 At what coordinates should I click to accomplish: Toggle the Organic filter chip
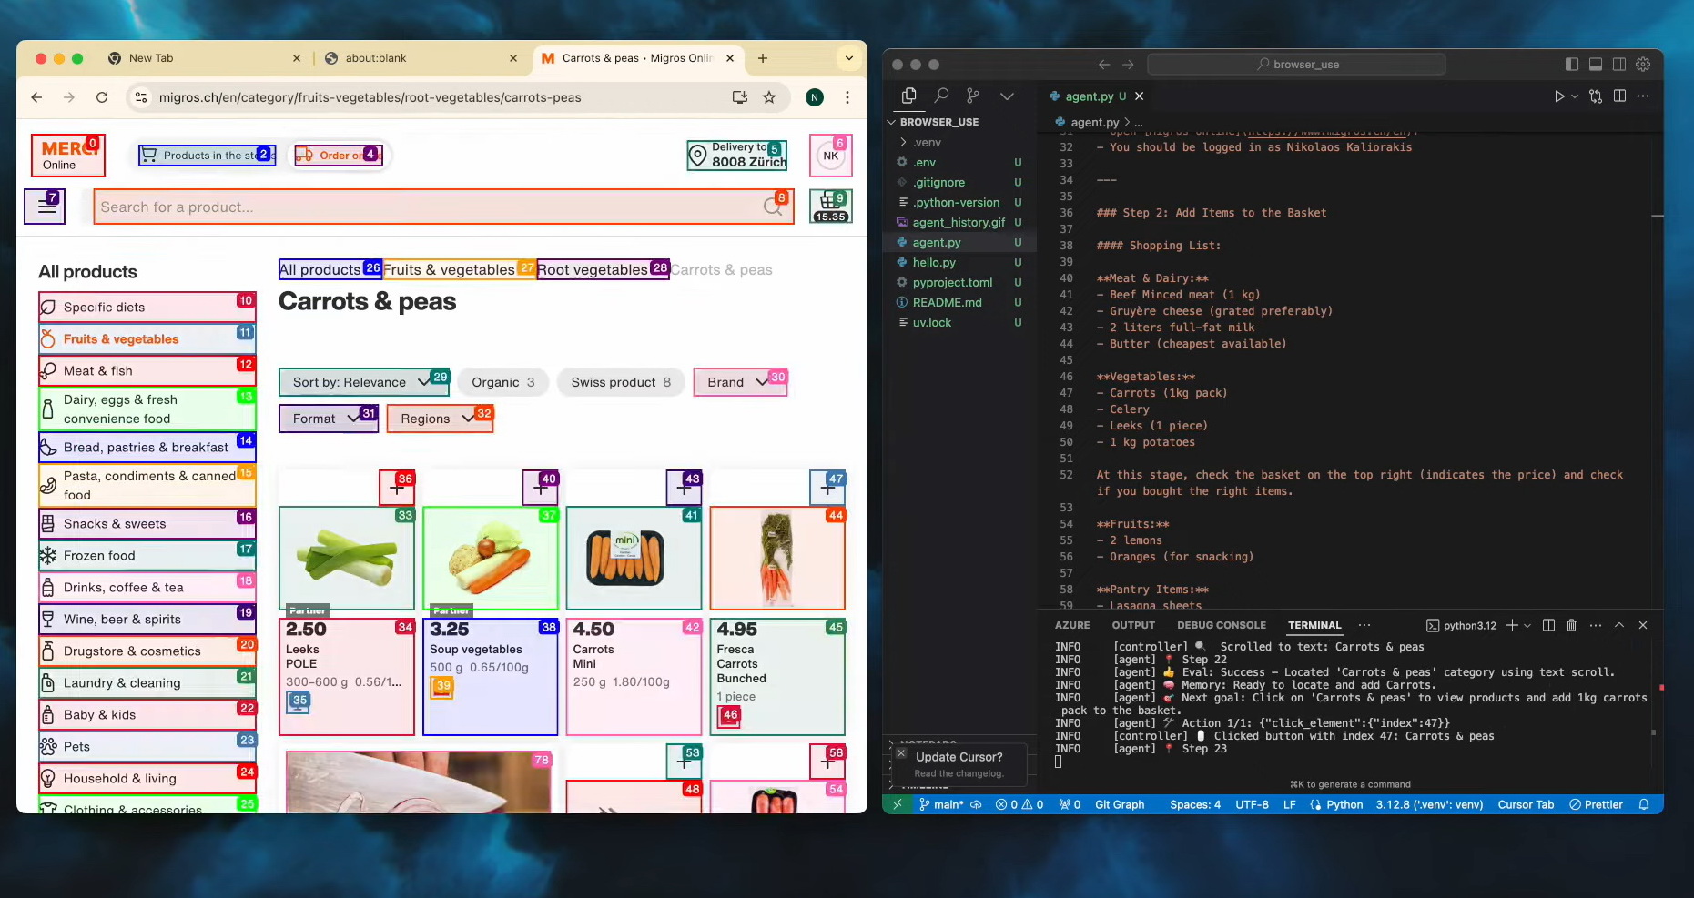pyautogui.click(x=503, y=382)
